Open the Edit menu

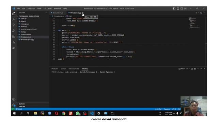coord(24,8)
